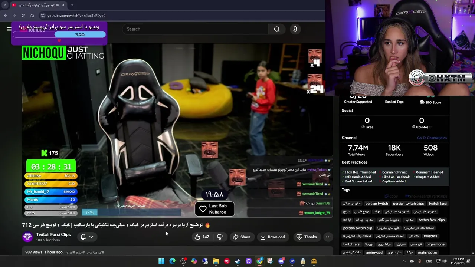
Task: Open File Explorer from taskbar
Action: click(x=216, y=261)
